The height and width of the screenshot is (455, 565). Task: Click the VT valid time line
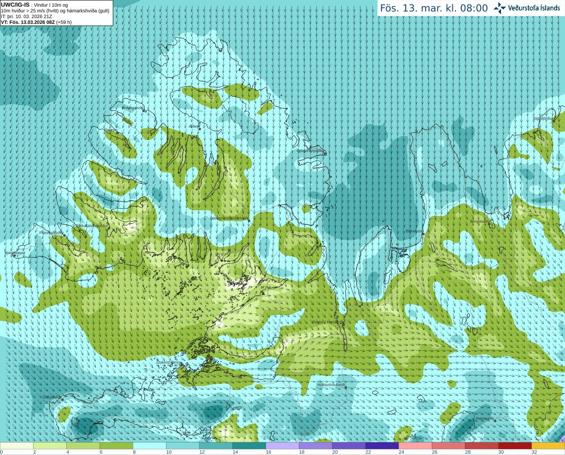[36, 22]
